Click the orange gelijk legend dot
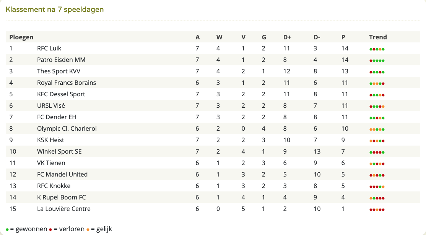The width and height of the screenshot is (426, 235). 88,230
